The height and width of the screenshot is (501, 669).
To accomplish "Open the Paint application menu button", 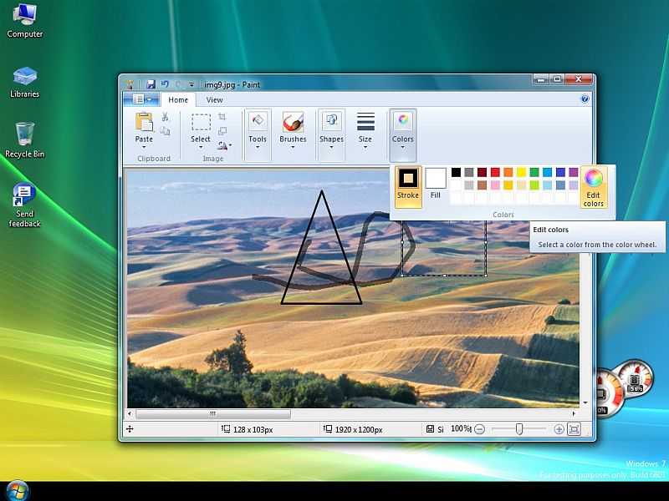I will pos(141,99).
